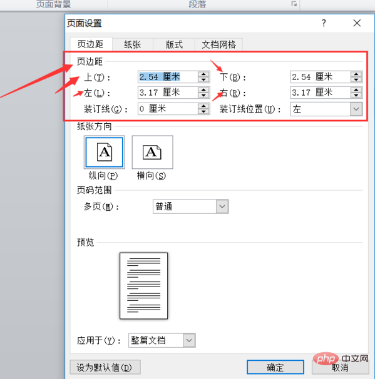This screenshot has width=375, height=379.
Task: Click the 右(R) margin input field
Action: pos(321,93)
